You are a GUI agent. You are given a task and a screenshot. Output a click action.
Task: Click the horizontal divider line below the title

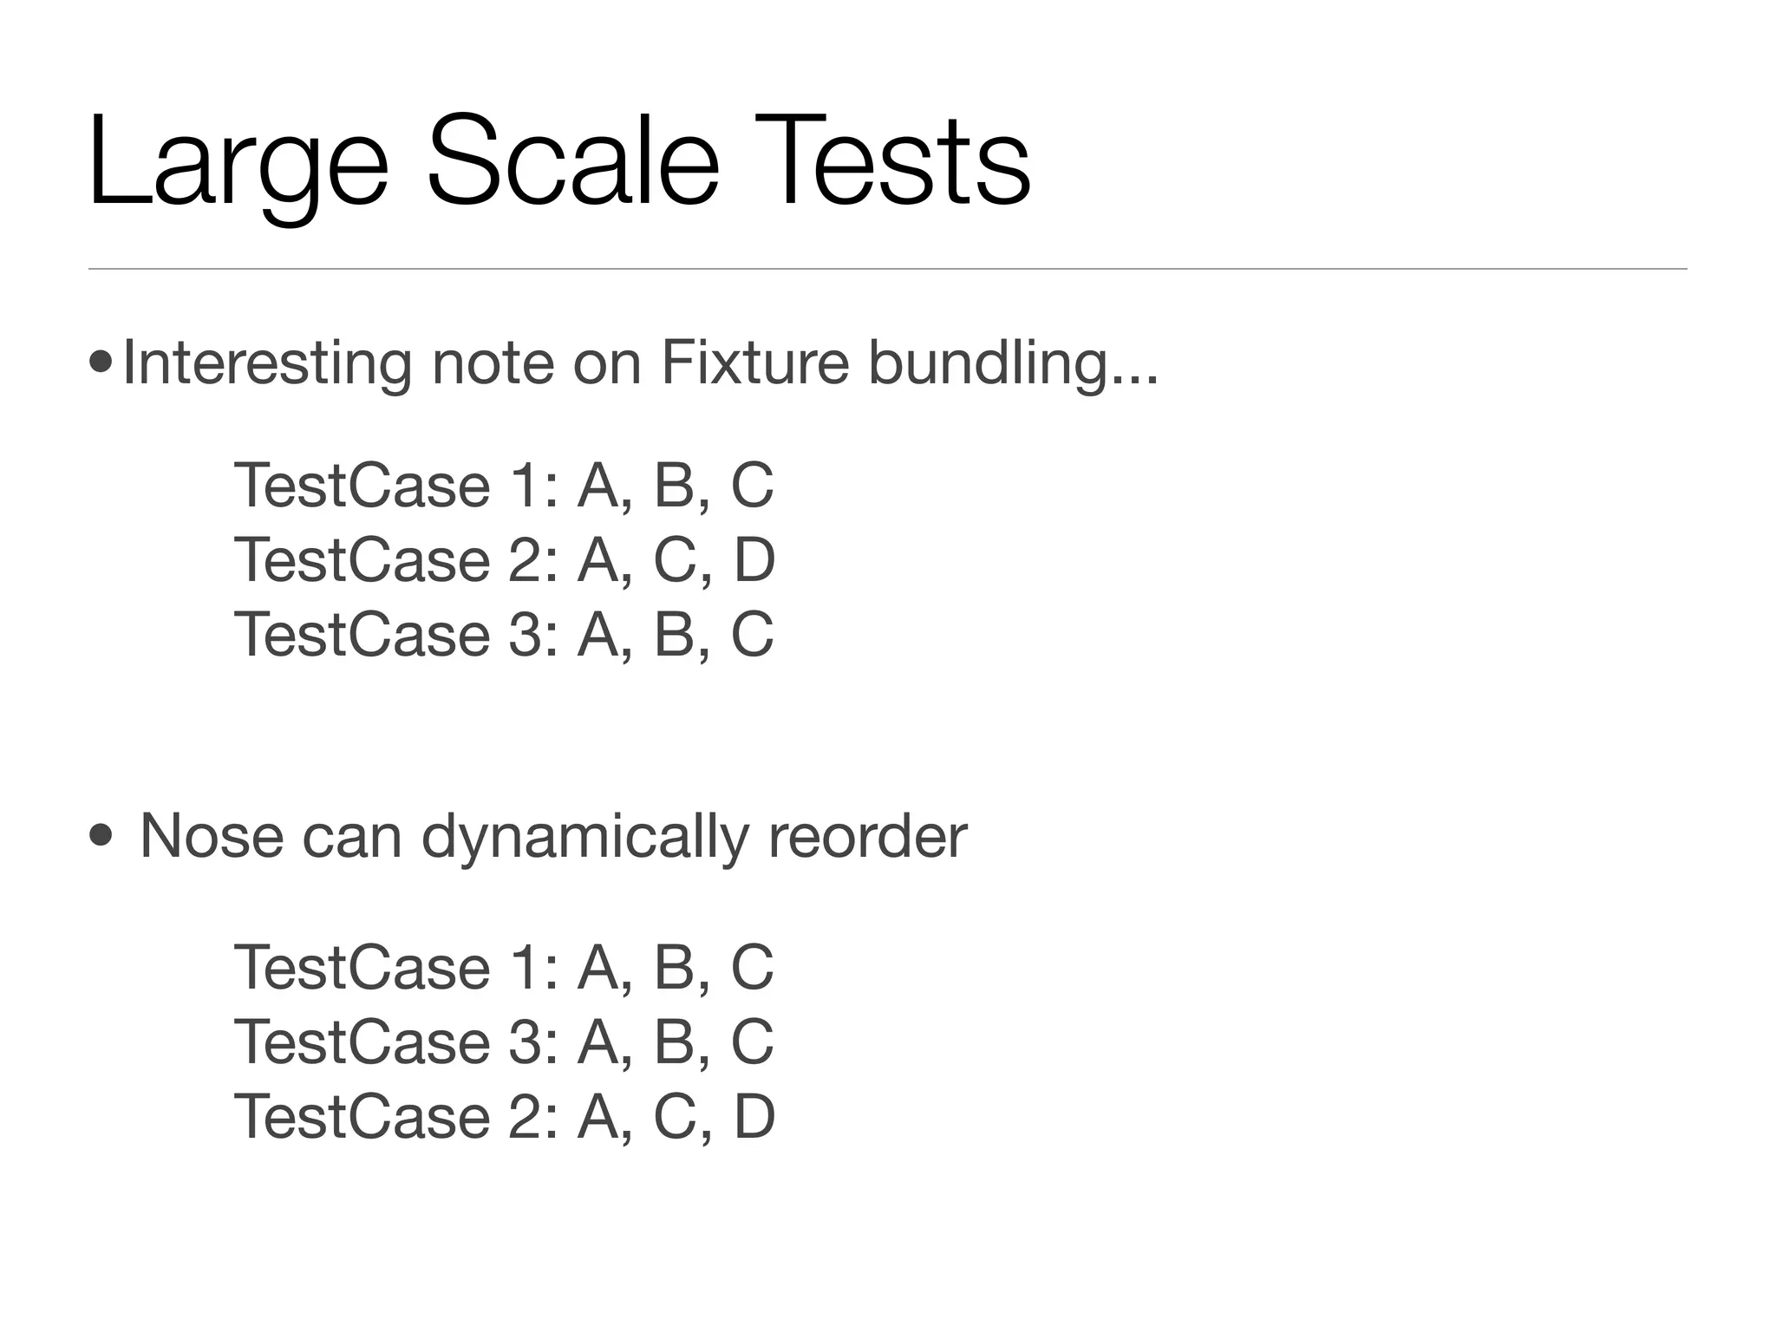point(887,269)
